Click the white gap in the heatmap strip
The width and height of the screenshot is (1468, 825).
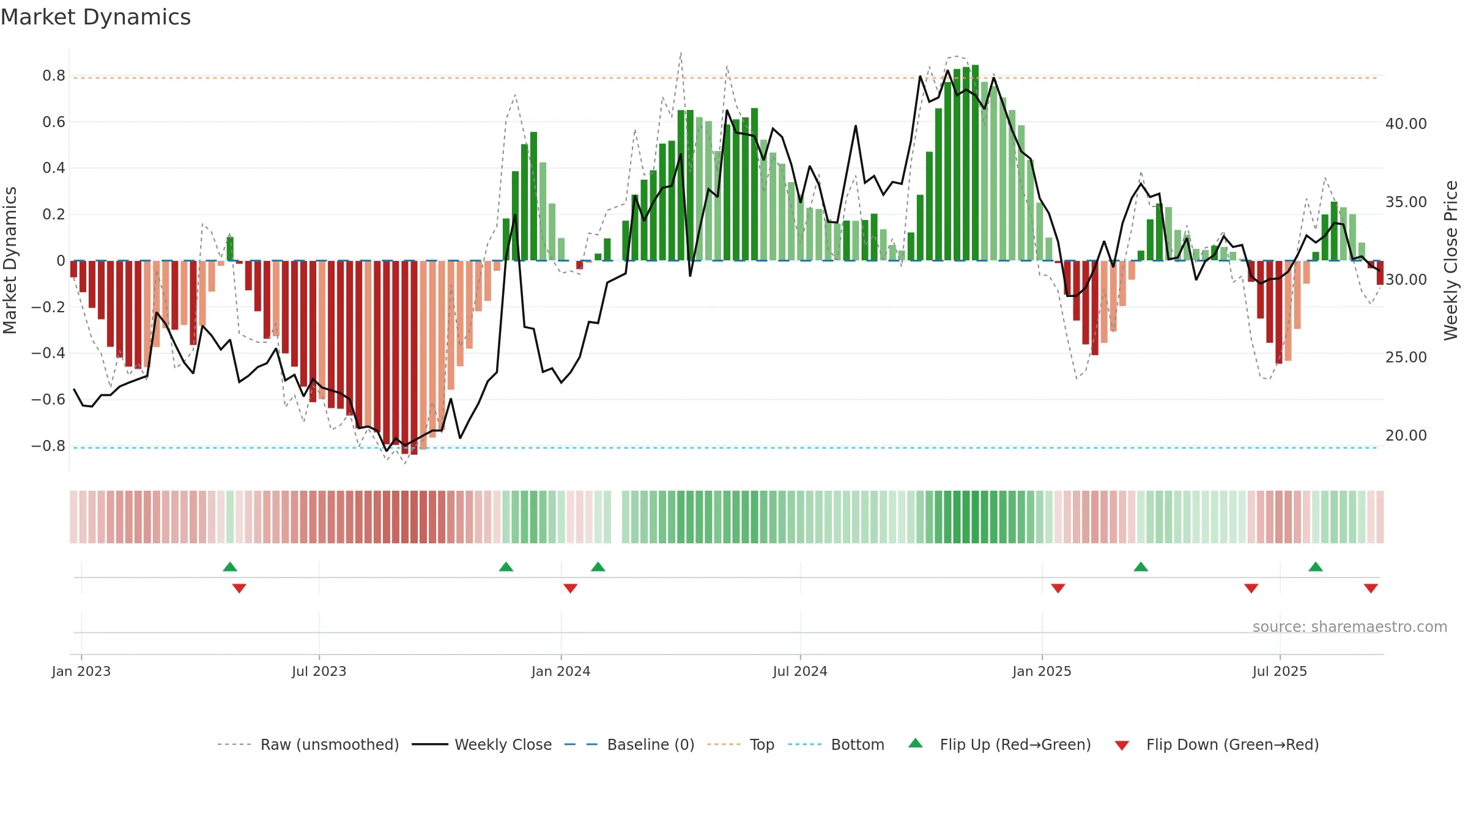(617, 517)
